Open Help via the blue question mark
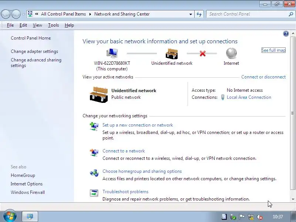This screenshot has height=222, width=296. tap(286, 34)
